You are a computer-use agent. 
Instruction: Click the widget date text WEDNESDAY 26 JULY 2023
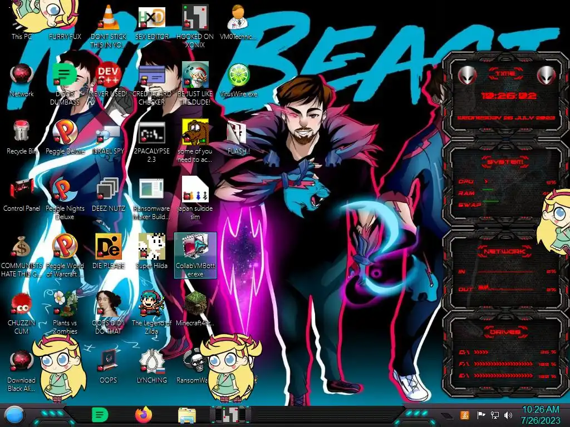click(x=505, y=118)
